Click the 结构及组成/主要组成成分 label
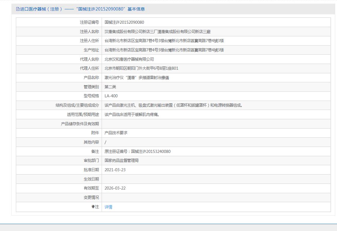The width and height of the screenshot is (337, 231). [x=77, y=105]
